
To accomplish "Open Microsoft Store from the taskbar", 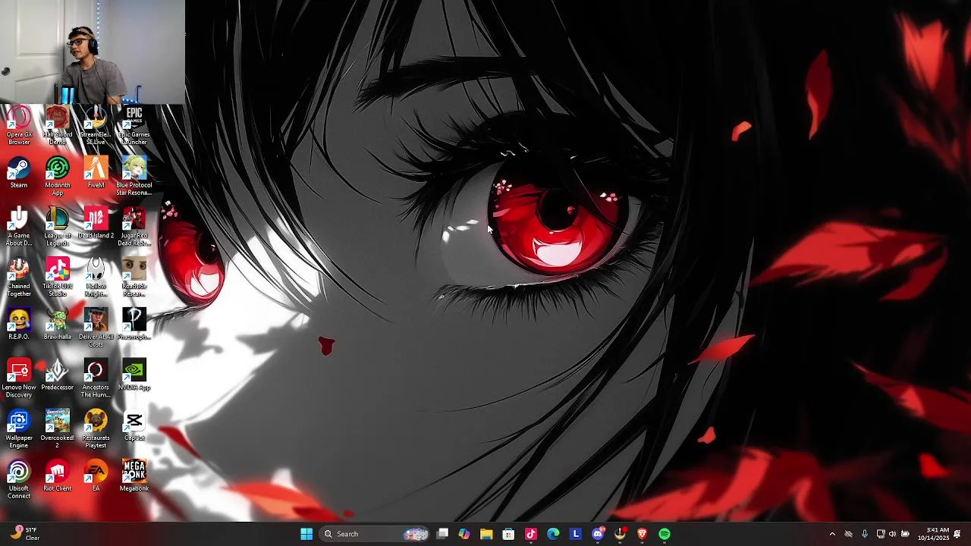I will (508, 534).
